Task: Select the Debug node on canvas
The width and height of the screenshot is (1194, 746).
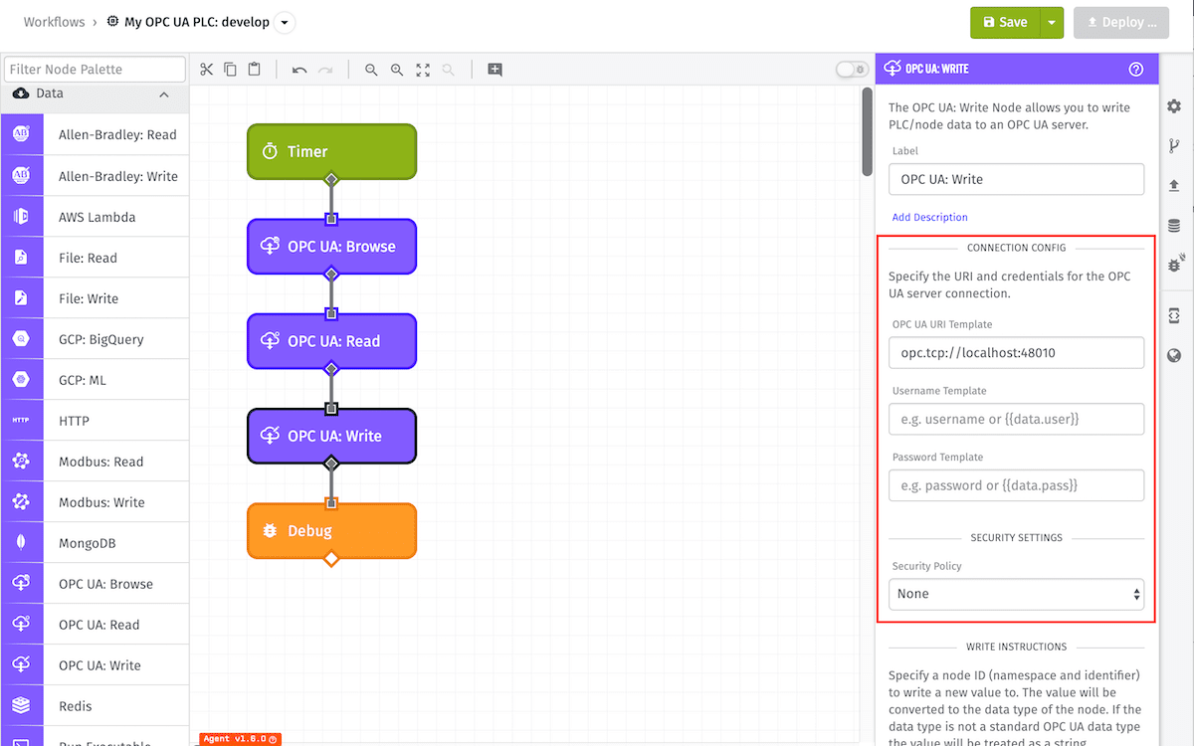Action: 331,531
